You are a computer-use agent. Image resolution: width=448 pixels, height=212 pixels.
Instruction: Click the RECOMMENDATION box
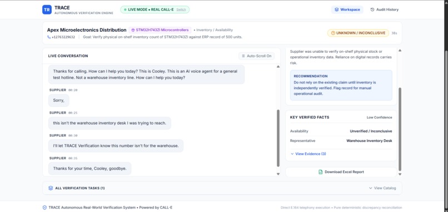(341, 85)
